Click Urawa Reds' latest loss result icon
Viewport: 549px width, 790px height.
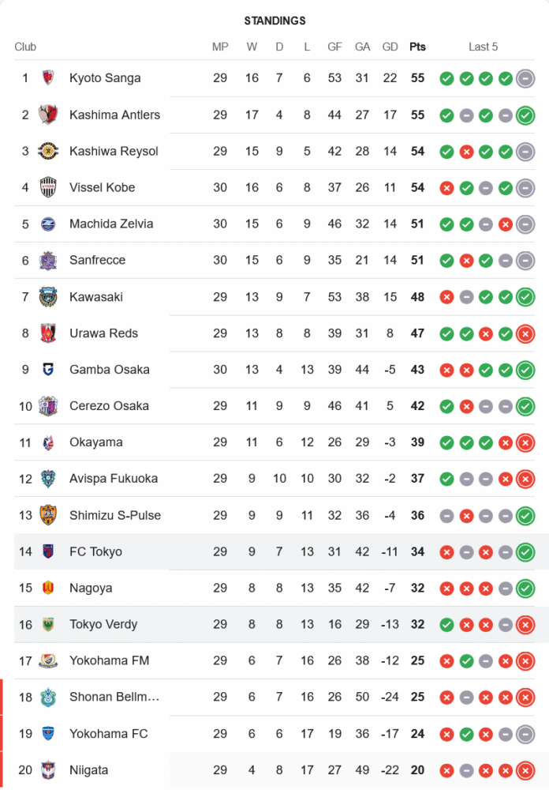click(x=525, y=333)
